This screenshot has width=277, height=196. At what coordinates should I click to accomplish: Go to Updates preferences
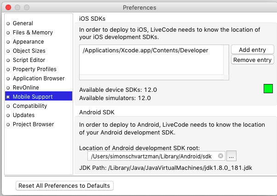point(23,115)
